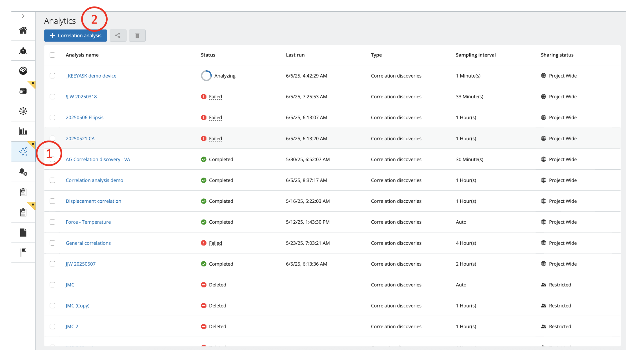Open the gauge dashboard icon in sidebar

pyautogui.click(x=23, y=71)
